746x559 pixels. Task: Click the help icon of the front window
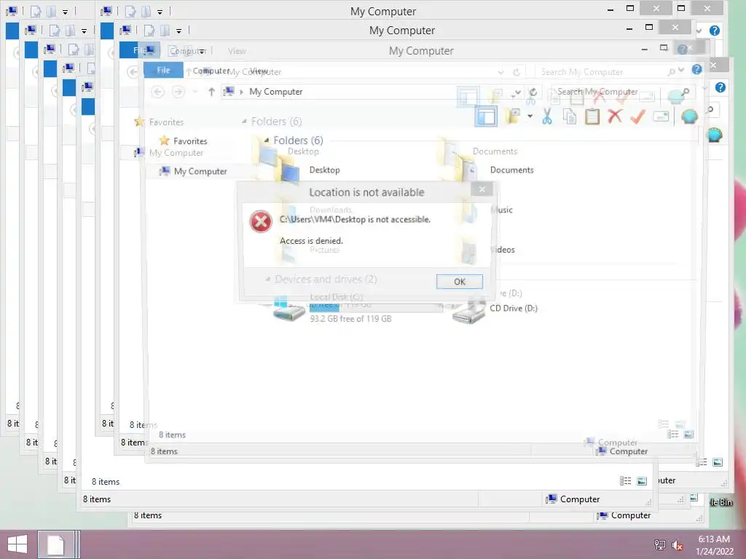pyautogui.click(x=696, y=69)
